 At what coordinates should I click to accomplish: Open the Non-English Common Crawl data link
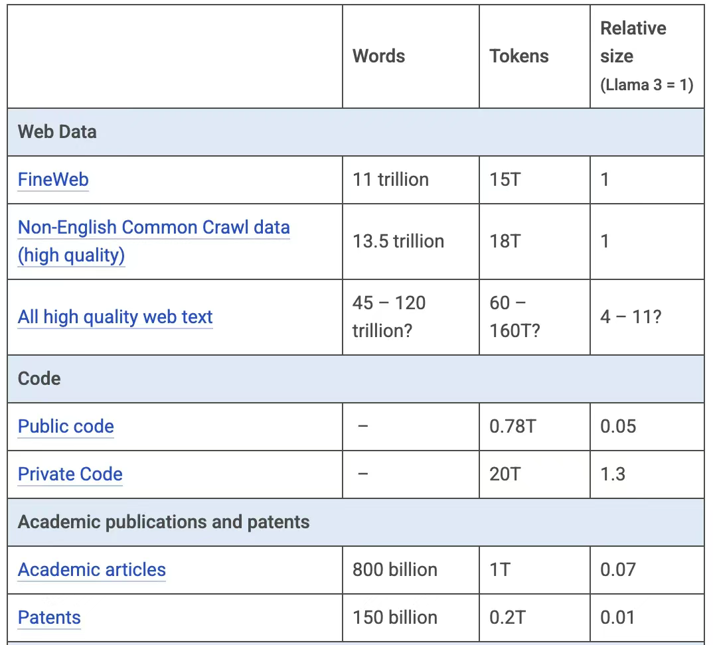[153, 228]
